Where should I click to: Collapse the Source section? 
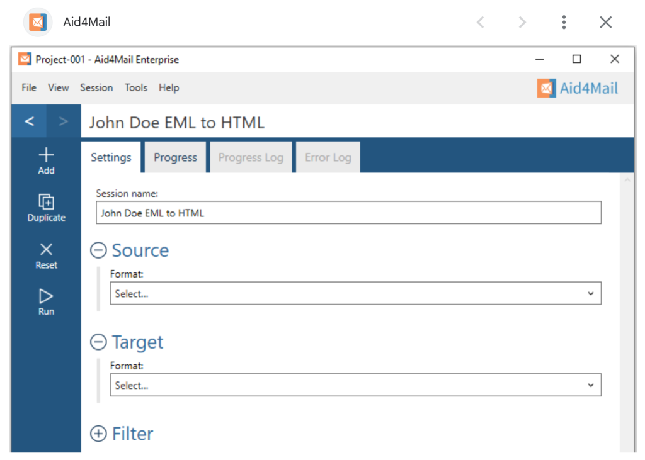[x=98, y=250]
